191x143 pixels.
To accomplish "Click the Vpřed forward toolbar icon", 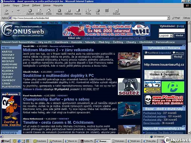I will tap(18, 12).
